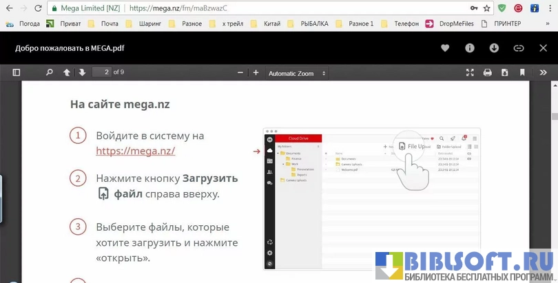Viewport: 558px width, 283px height.
Task: Zoom in the PDF document
Action: (x=256, y=73)
